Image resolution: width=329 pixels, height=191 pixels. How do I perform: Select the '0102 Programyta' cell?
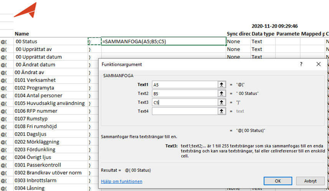point(51,88)
